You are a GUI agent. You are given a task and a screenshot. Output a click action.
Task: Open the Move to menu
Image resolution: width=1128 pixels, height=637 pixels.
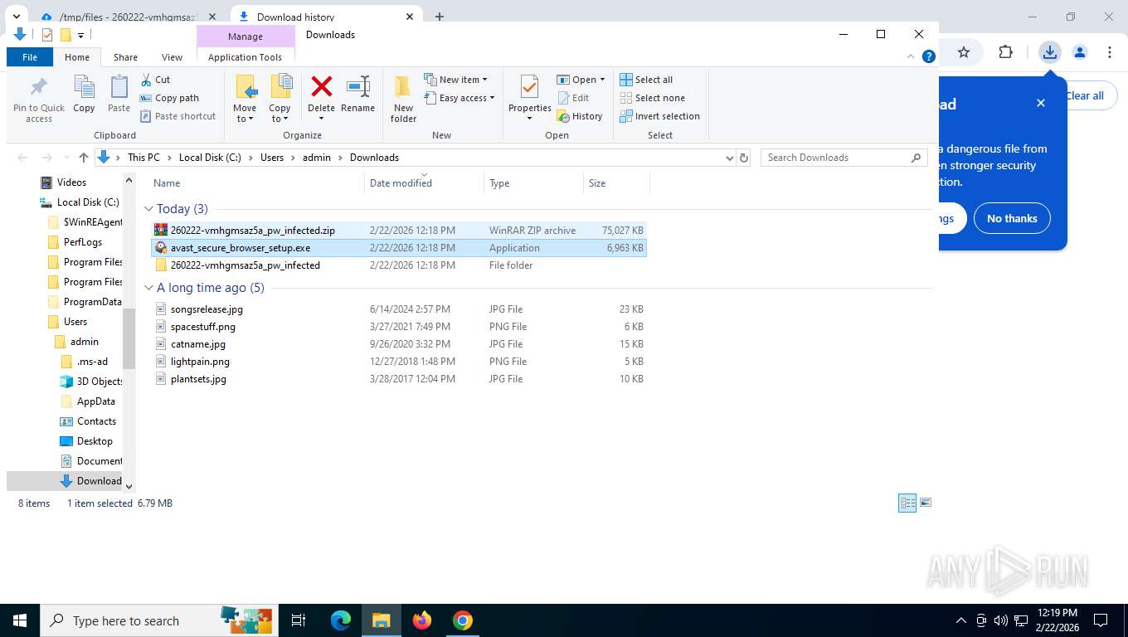click(245, 99)
